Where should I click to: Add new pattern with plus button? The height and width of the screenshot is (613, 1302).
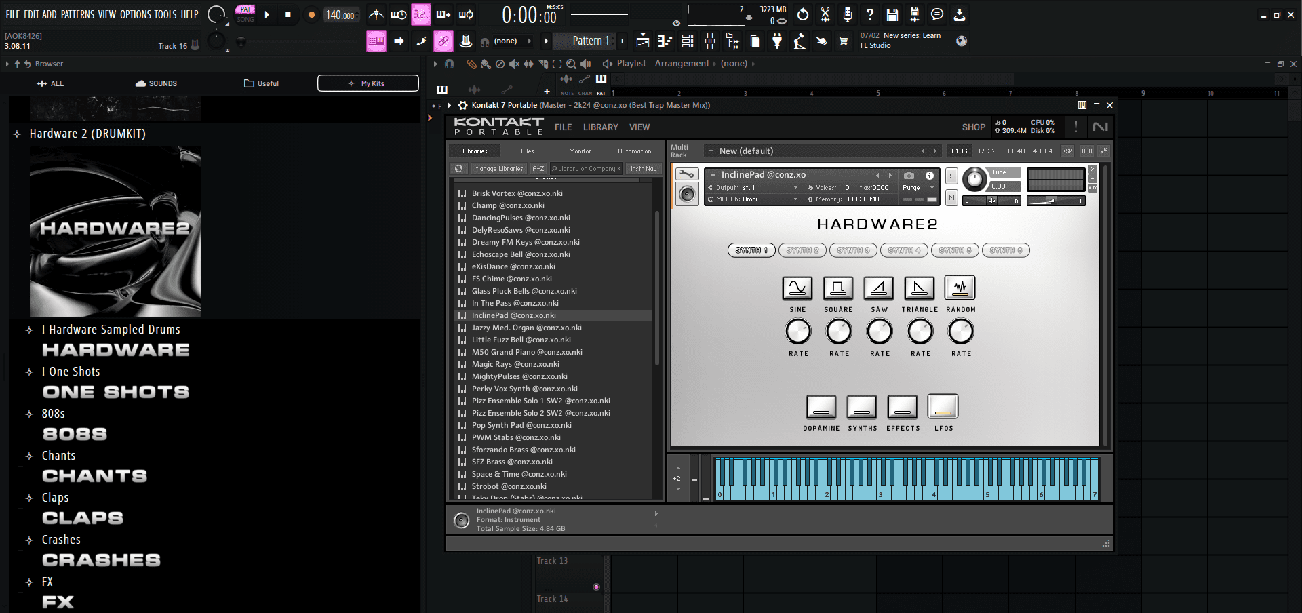coord(622,41)
